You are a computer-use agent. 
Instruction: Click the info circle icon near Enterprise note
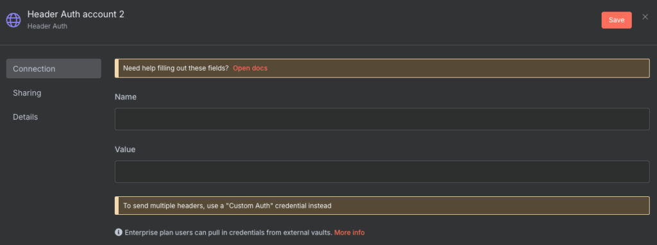coord(118,232)
